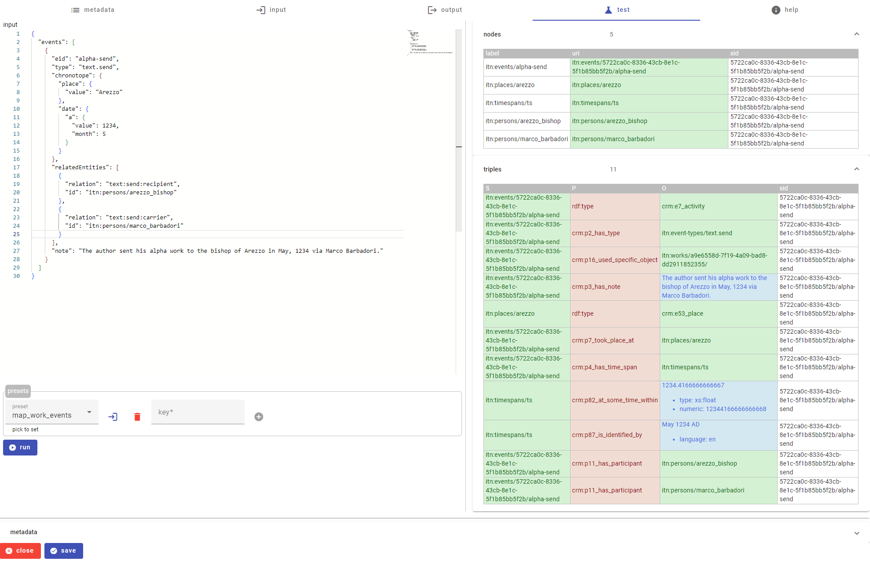870x561 pixels.
Task: Click line number 17 in the gutter
Action: tap(16, 167)
